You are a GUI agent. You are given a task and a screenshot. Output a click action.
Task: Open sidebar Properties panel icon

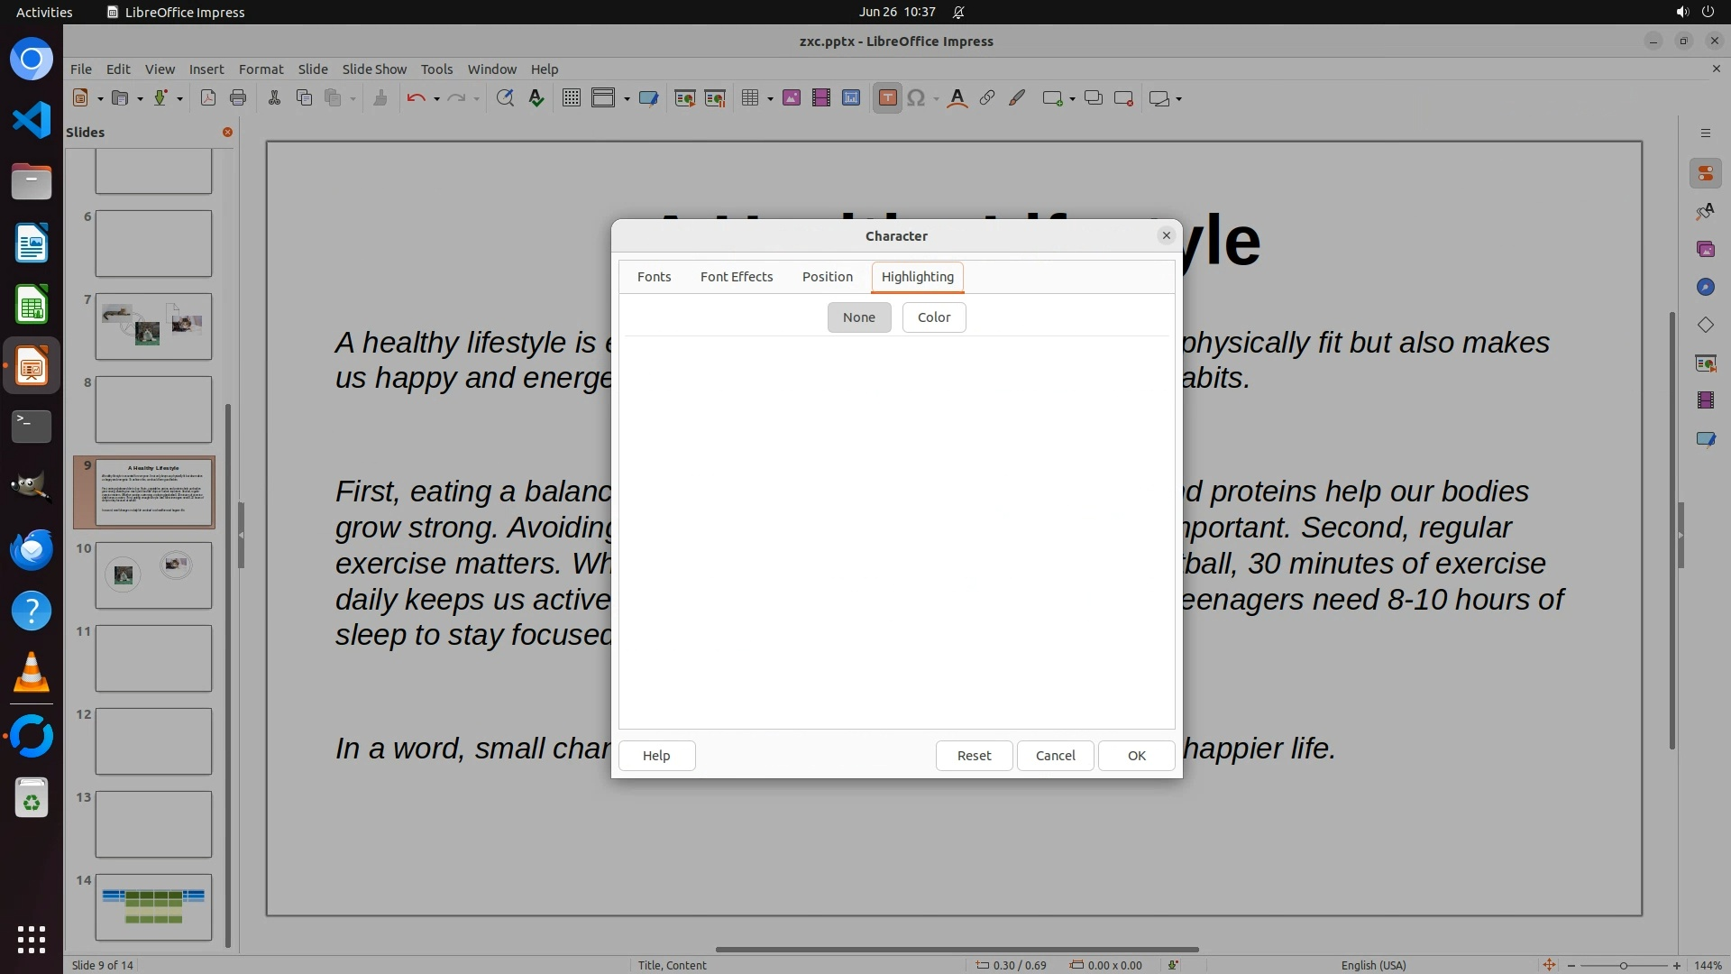1705,173
